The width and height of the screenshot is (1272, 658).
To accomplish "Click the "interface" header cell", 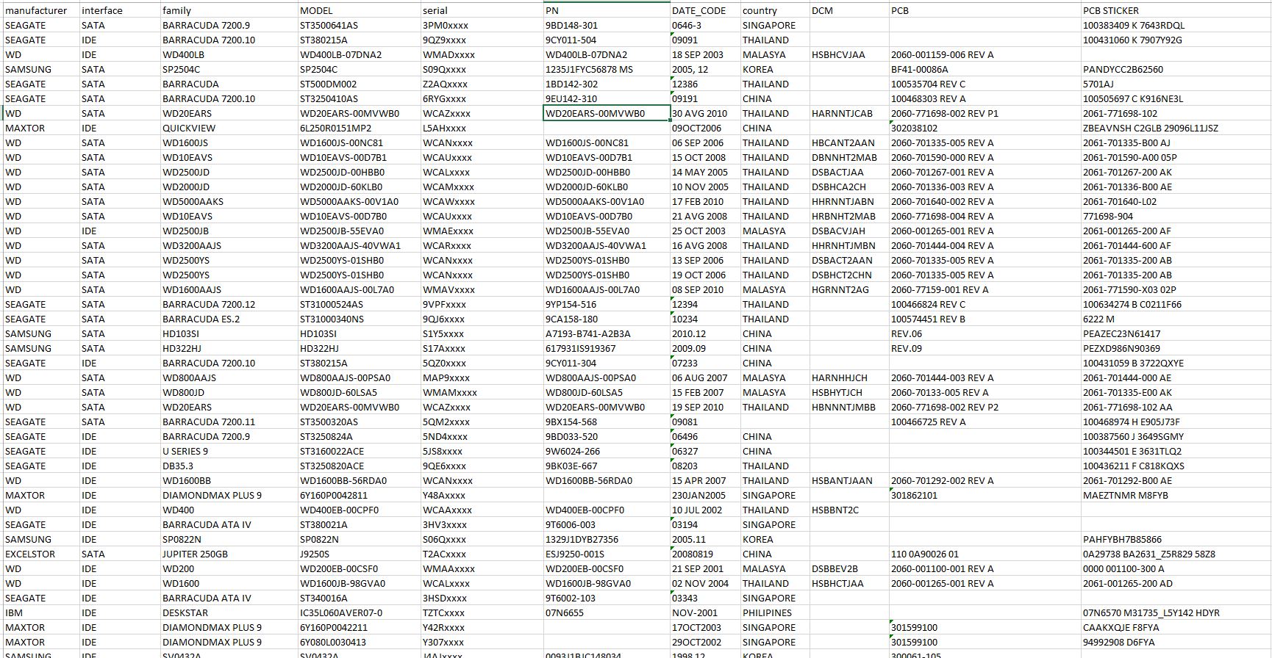I will coord(120,10).
